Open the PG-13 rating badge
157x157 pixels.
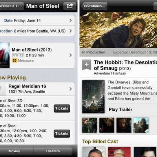pos(18,55)
